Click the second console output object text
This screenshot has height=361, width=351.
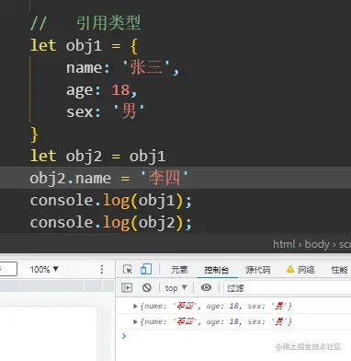click(216, 321)
